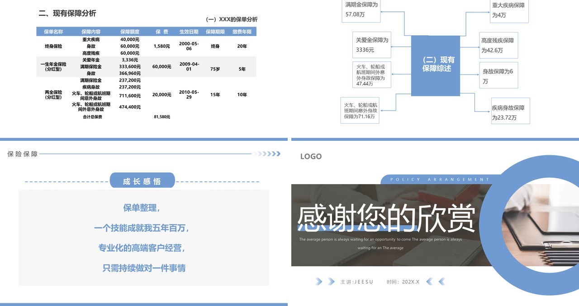The width and height of the screenshot is (579, 306).
Task: Click the 20年 payment years cell
Action: [242, 46]
